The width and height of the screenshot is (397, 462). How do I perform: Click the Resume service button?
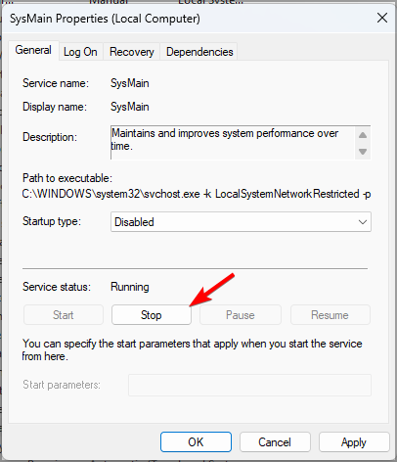pos(331,315)
